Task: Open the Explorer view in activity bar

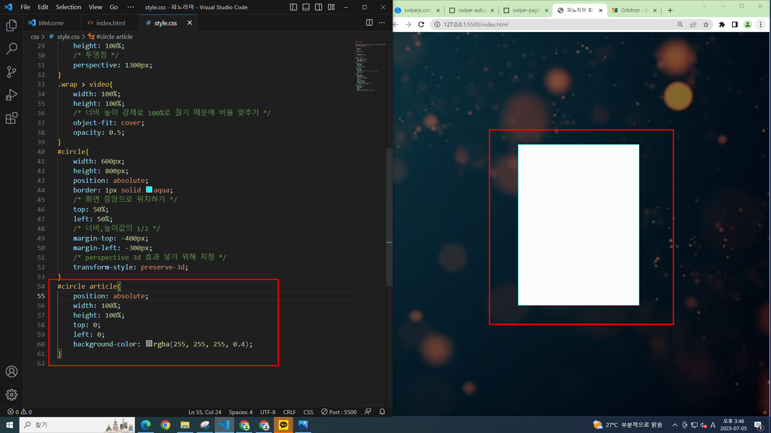Action: tap(12, 26)
